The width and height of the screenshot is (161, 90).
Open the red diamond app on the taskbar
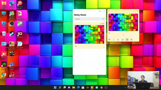88,87
